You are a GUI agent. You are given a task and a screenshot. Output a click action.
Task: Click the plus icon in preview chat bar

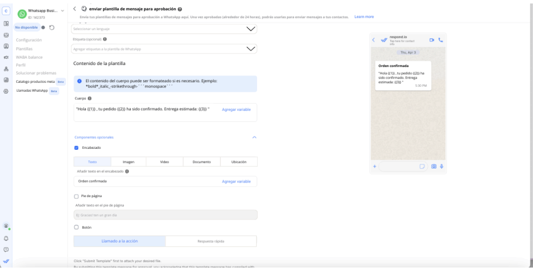tap(375, 166)
